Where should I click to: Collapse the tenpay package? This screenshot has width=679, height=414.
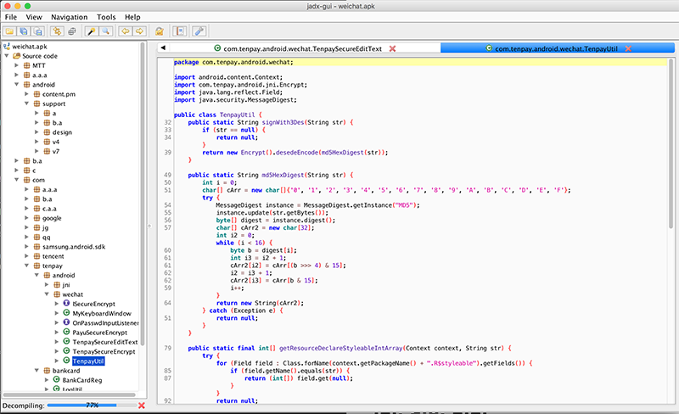click(26, 266)
